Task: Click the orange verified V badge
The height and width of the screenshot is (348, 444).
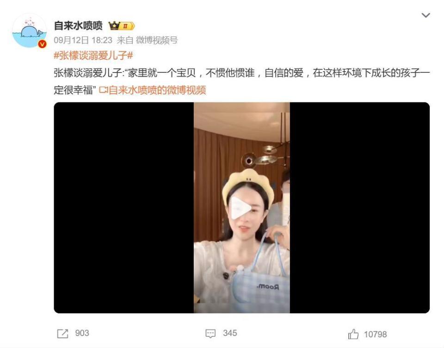Action: pyautogui.click(x=42, y=44)
